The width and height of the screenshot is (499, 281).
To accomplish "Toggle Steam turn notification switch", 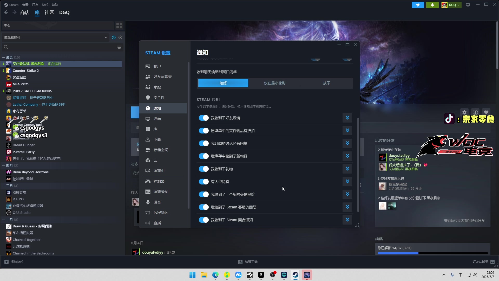I will pos(204,220).
